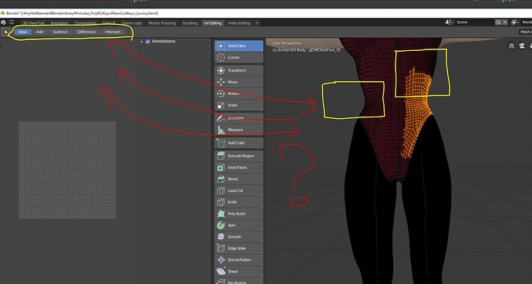Activate the Shrink/Fatten tool
532x284 pixels.
(x=238, y=260)
